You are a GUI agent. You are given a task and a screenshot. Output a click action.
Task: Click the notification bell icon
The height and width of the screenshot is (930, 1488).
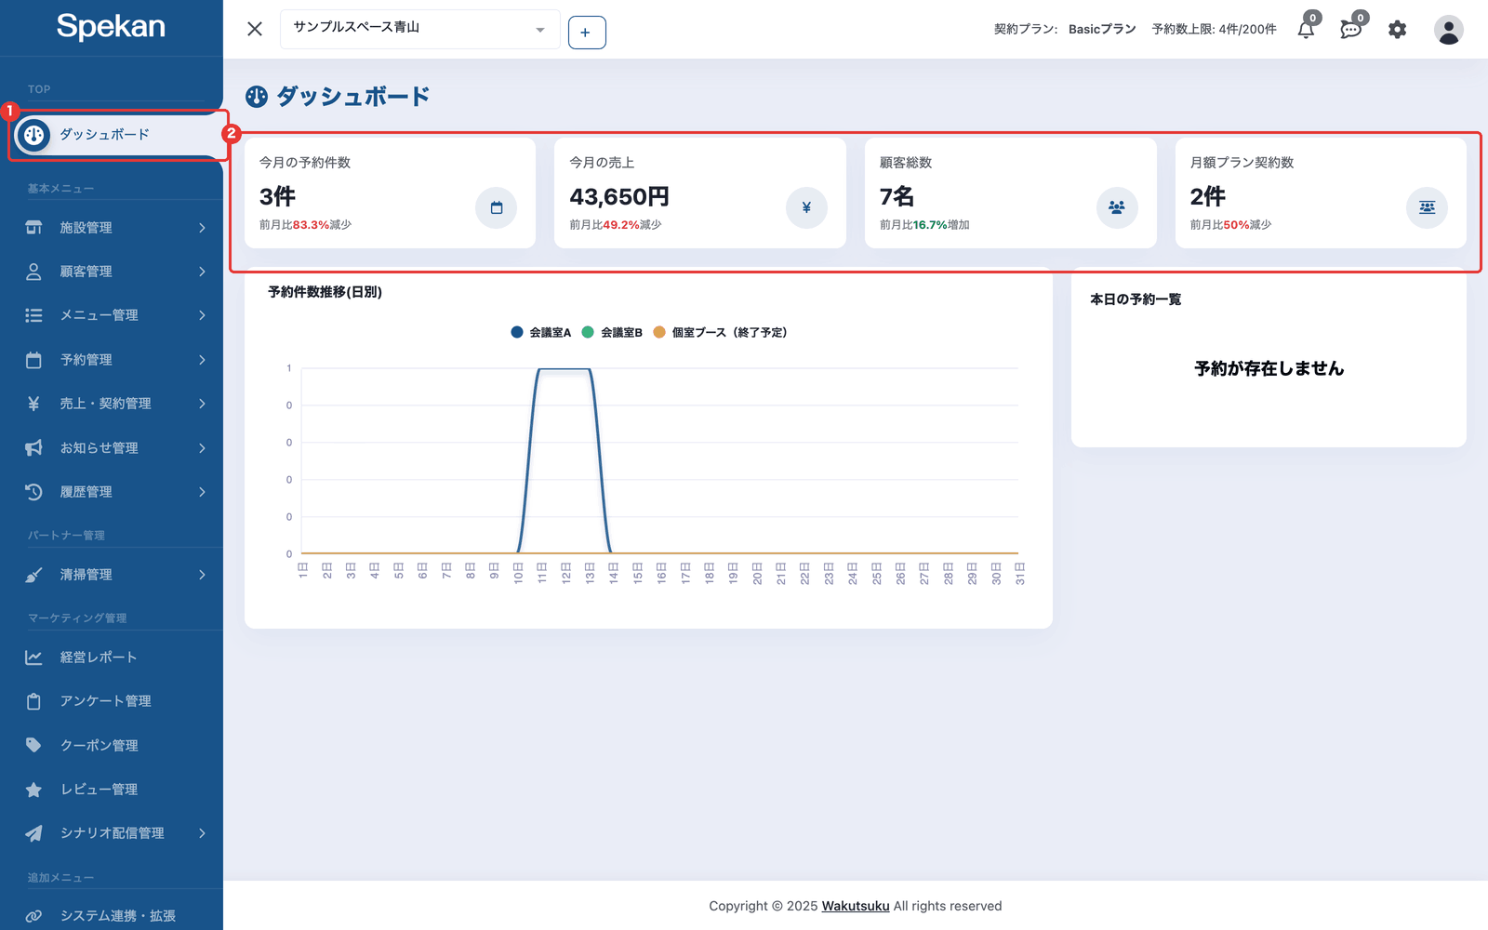[1306, 30]
